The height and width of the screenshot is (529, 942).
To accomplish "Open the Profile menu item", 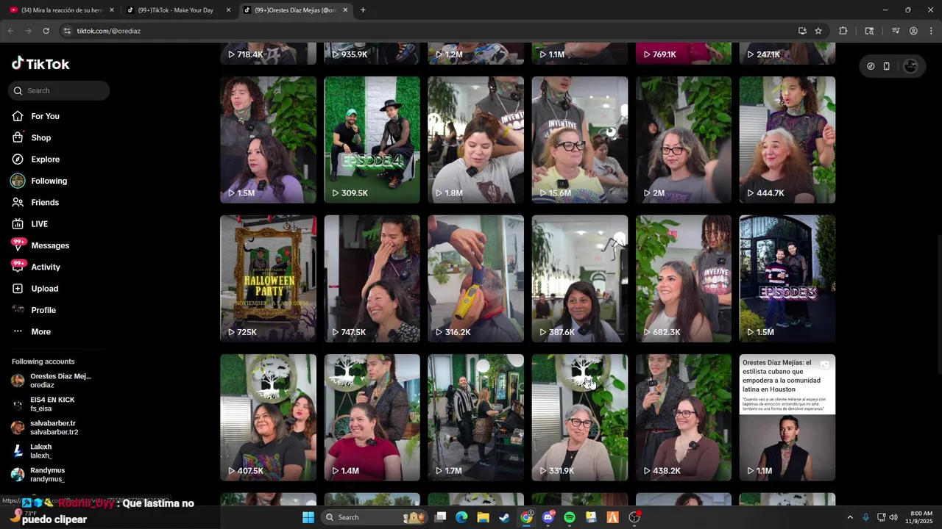I will point(43,310).
